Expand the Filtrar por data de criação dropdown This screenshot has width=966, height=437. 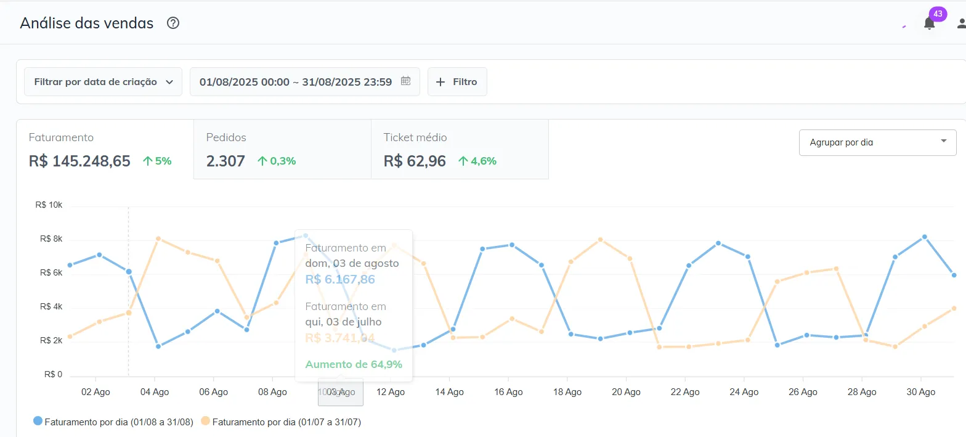point(103,82)
